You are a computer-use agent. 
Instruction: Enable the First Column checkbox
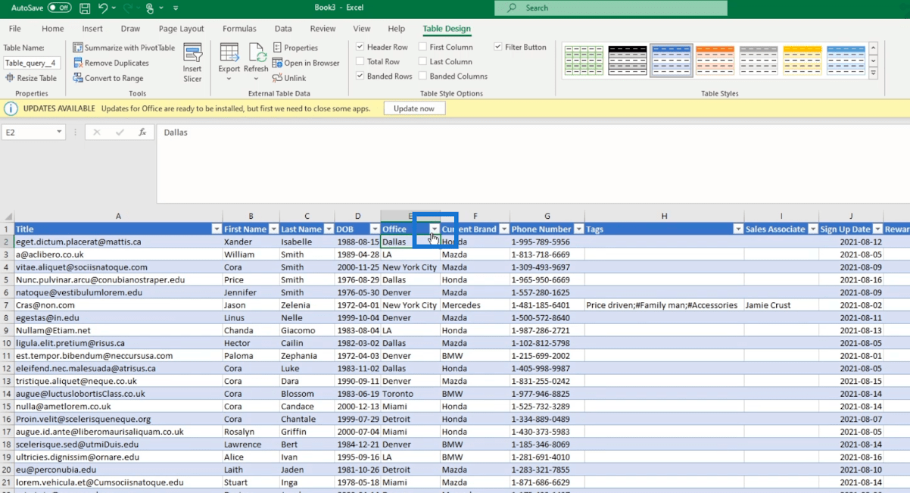423,47
